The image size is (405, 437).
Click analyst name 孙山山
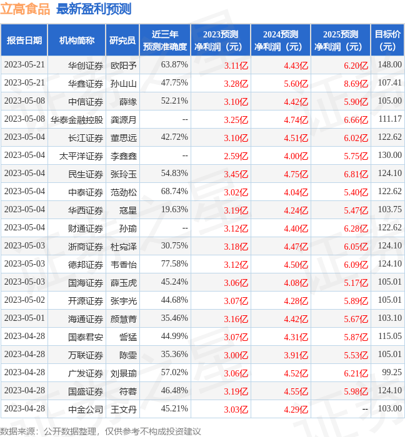coord(124,84)
